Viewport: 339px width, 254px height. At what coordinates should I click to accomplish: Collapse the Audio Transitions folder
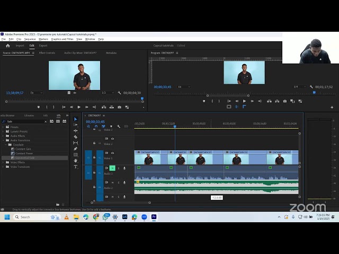coord(3,140)
